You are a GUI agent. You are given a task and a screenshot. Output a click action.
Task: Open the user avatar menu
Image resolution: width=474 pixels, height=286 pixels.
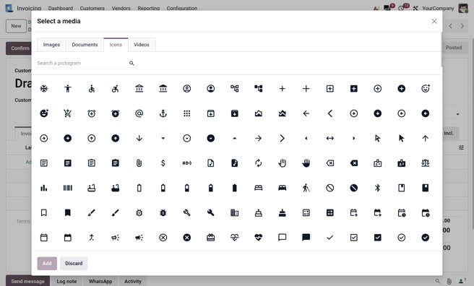(463, 8)
